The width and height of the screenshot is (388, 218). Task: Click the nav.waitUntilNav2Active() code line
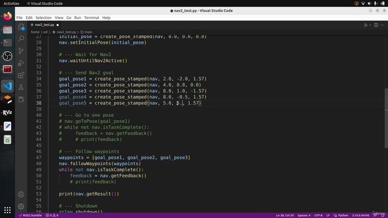tap(93, 61)
